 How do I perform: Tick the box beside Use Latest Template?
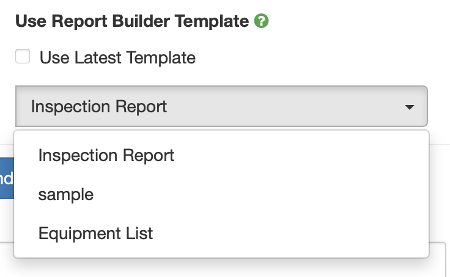point(23,57)
